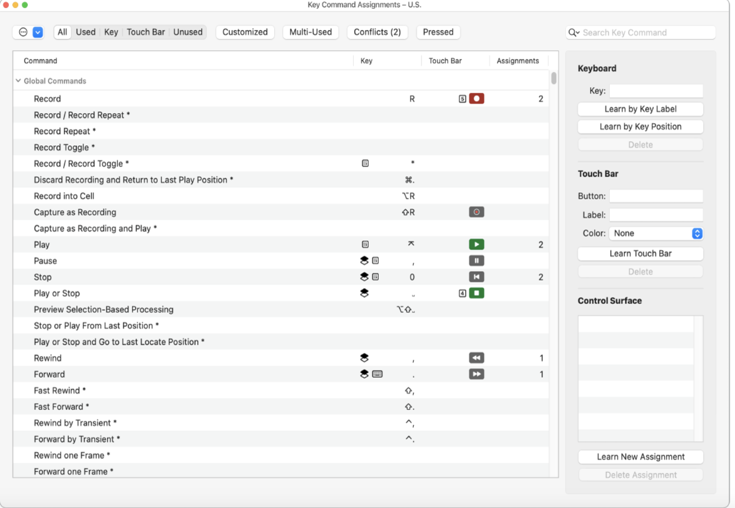Open the Color None dropdown
This screenshot has width=735, height=508.
[656, 233]
